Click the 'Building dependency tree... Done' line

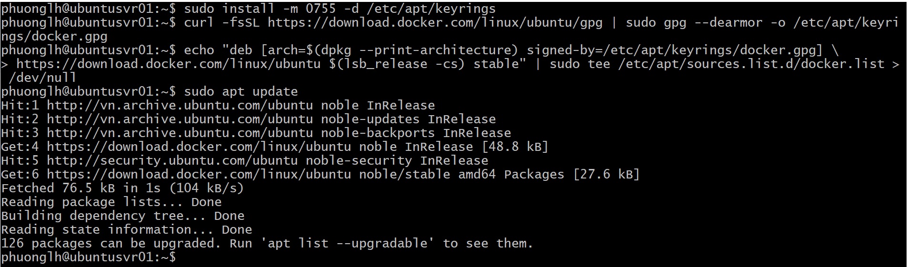click(122, 216)
